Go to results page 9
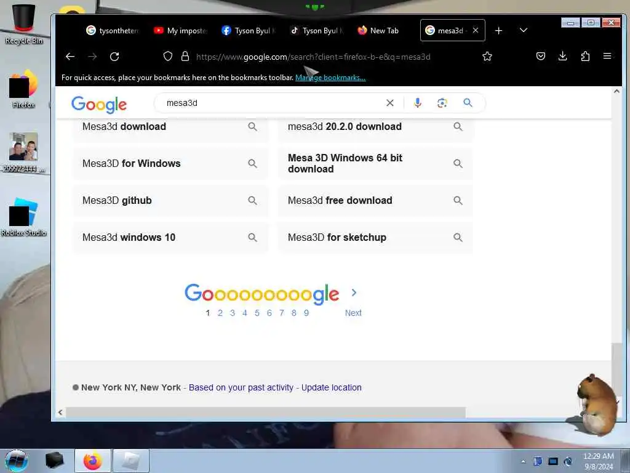Viewport: 630px width, 473px height. click(x=306, y=313)
